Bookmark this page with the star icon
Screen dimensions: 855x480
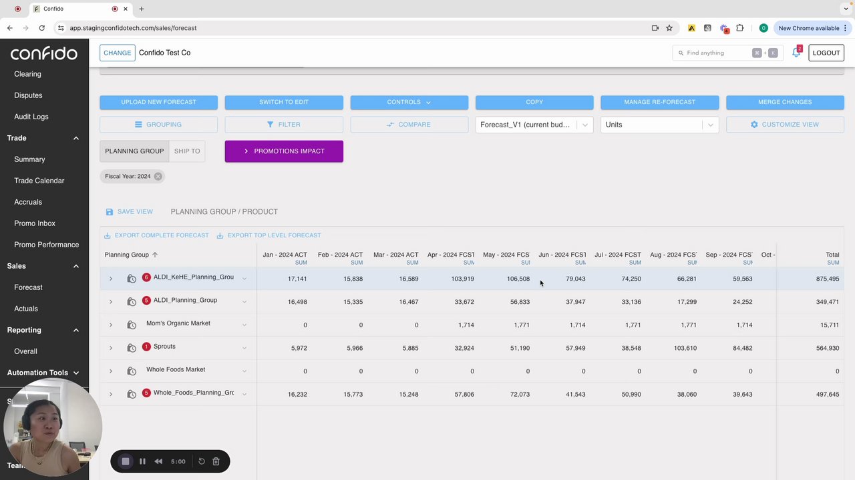point(669,28)
